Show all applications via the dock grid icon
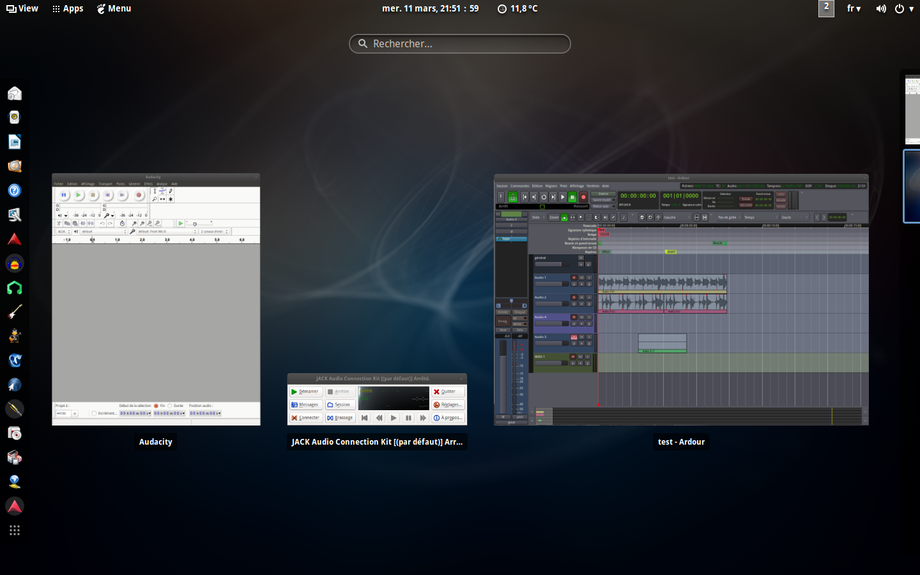The height and width of the screenshot is (575, 920). [14, 530]
